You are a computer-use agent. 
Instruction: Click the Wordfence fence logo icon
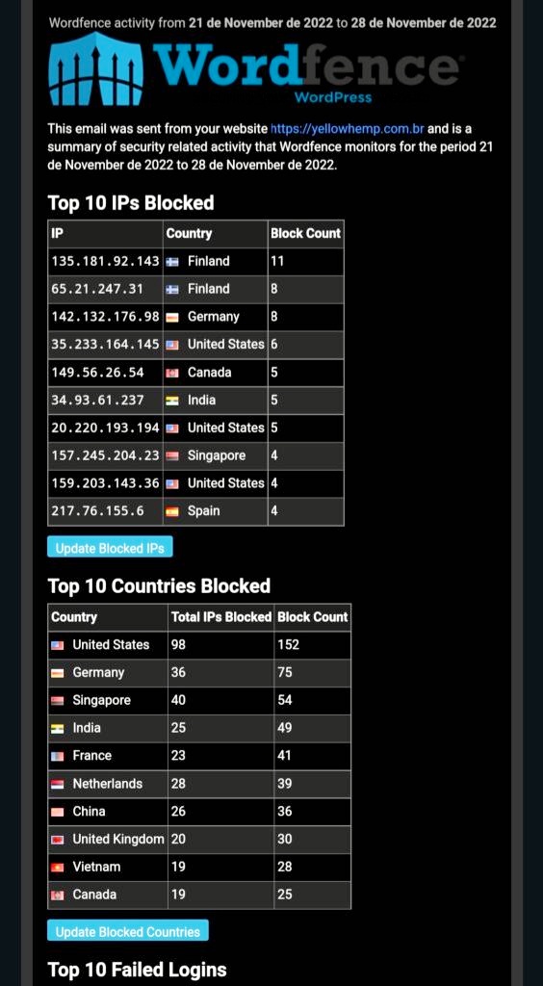pos(95,69)
